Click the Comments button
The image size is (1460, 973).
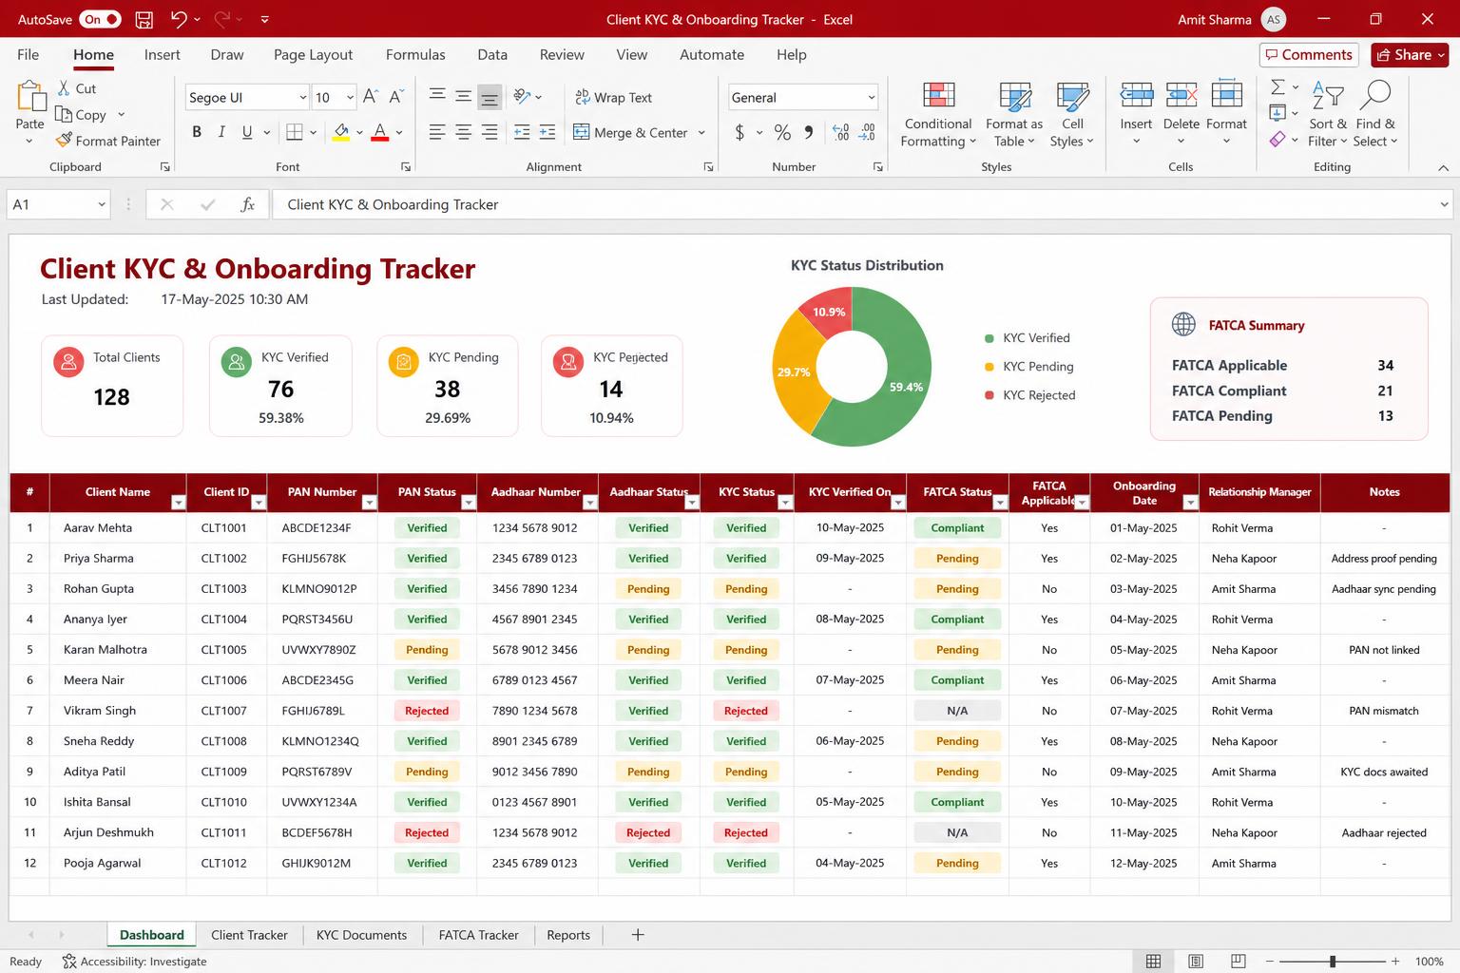coord(1309,55)
